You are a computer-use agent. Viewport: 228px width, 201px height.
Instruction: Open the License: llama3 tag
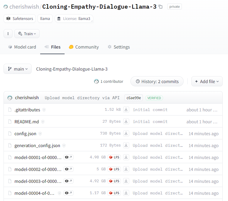coord(74,19)
